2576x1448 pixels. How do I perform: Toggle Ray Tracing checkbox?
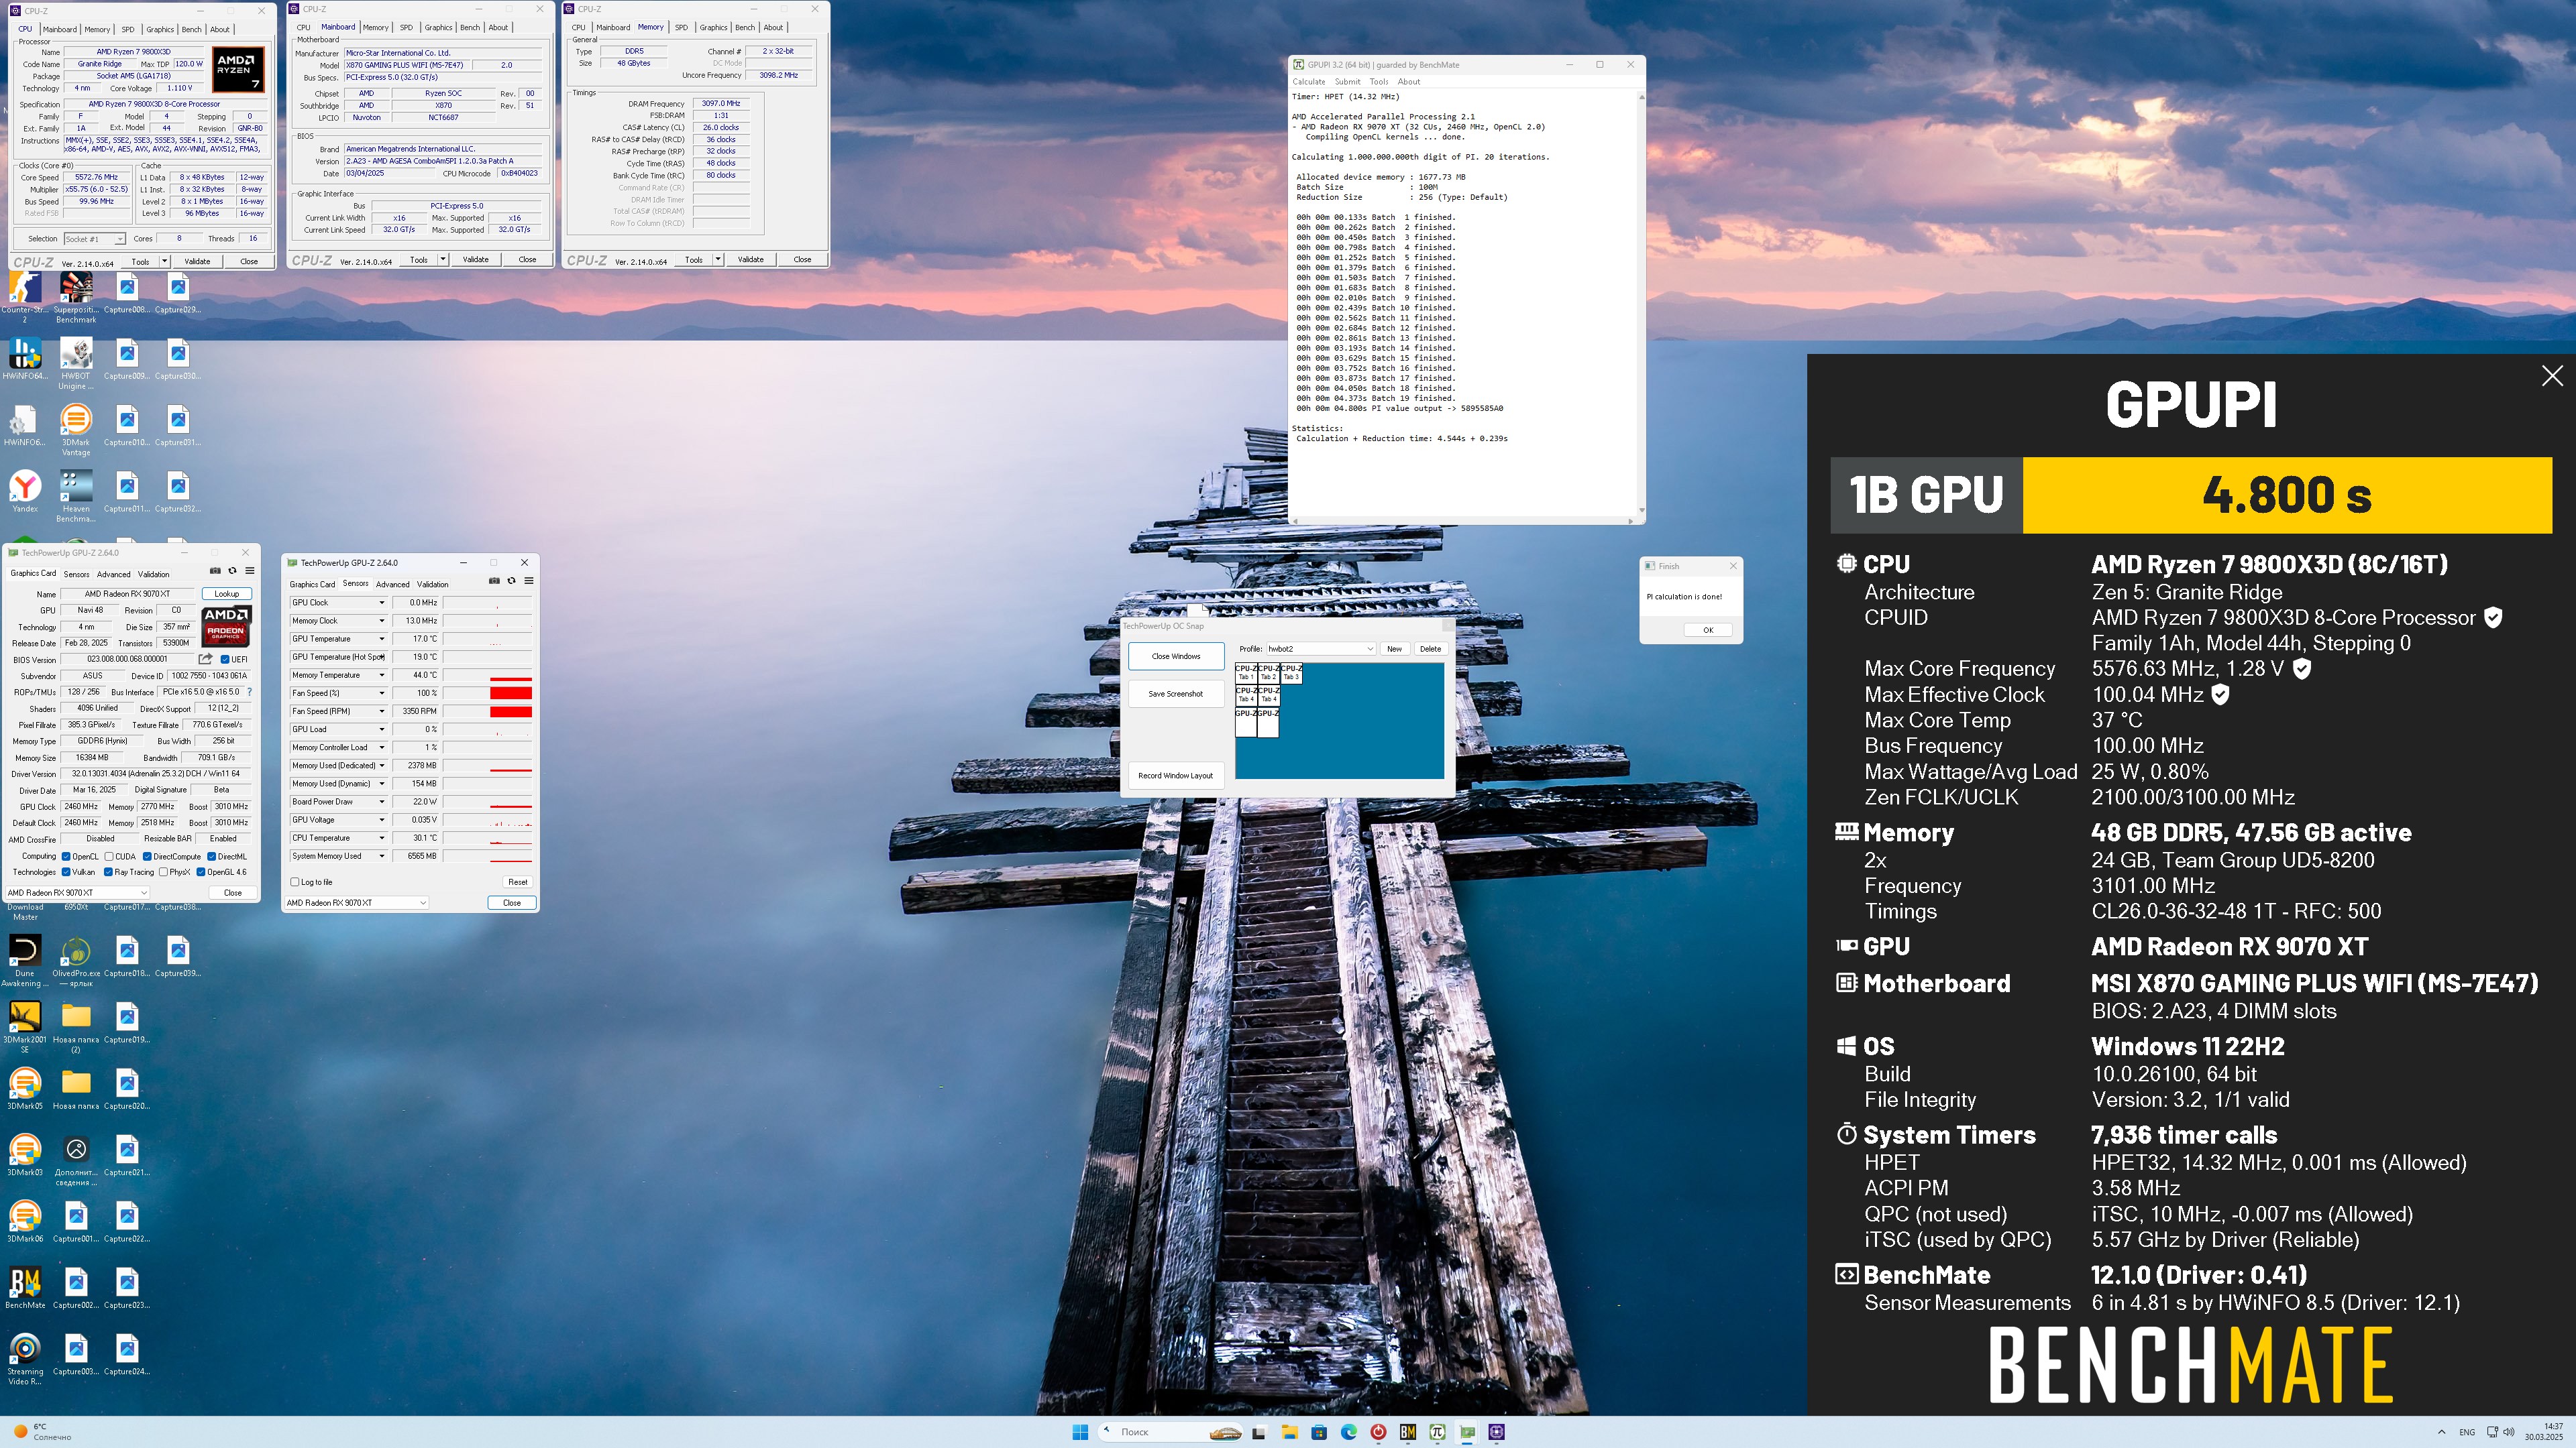pos(108,872)
